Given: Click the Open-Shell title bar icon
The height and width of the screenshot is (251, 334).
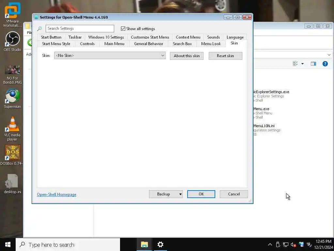Looking at the screenshot, I should (x=36, y=17).
